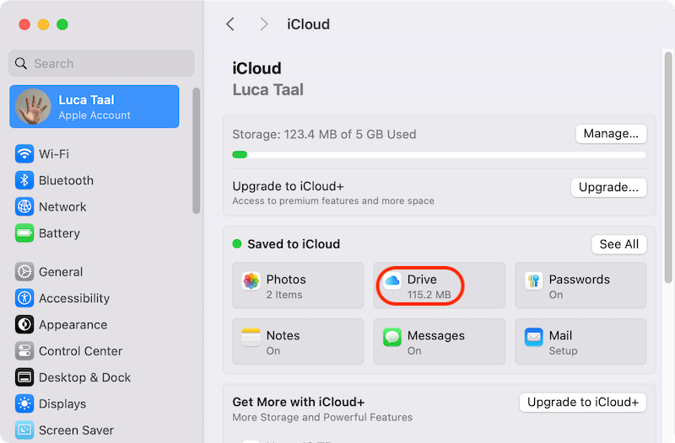
Task: Open Wi-Fi settings icon in sidebar
Action: click(x=24, y=154)
